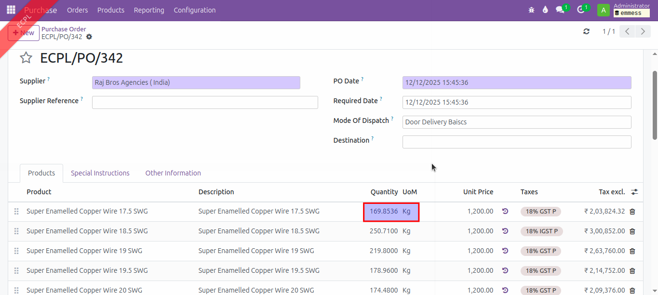Open the Supplier dropdown field
Viewport: 658px width, 295px height.
pos(196,83)
